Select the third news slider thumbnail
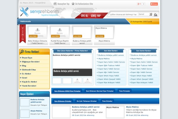 pos(77,81)
